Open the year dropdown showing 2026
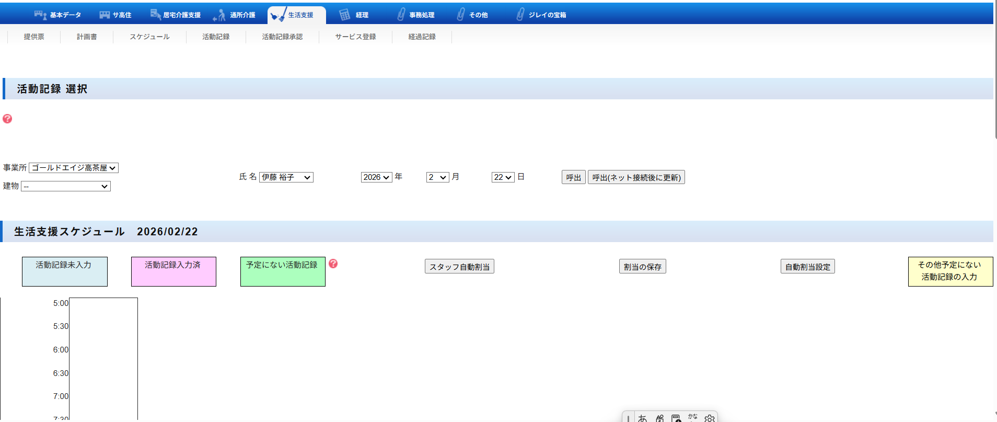The image size is (997, 422). coord(376,177)
